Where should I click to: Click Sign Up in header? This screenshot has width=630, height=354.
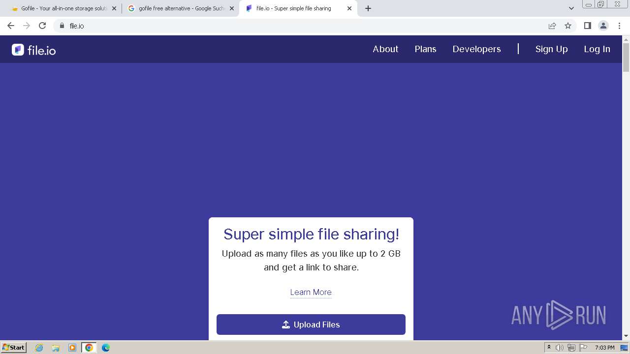click(x=551, y=49)
